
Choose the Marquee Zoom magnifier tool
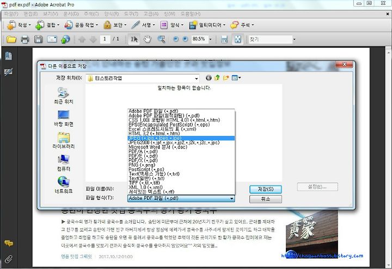[161, 39]
